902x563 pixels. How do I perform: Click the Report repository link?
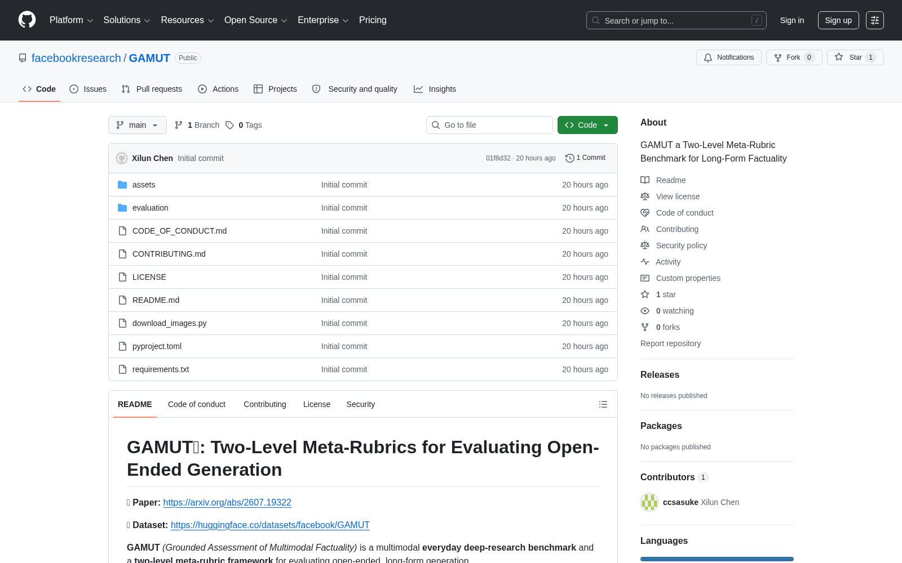[x=670, y=343]
